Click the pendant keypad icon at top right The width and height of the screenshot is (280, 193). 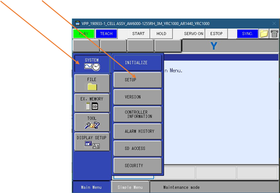[x=274, y=34]
